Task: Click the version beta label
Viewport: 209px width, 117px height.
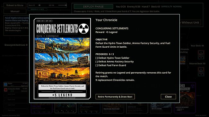Action: click(37, 9)
